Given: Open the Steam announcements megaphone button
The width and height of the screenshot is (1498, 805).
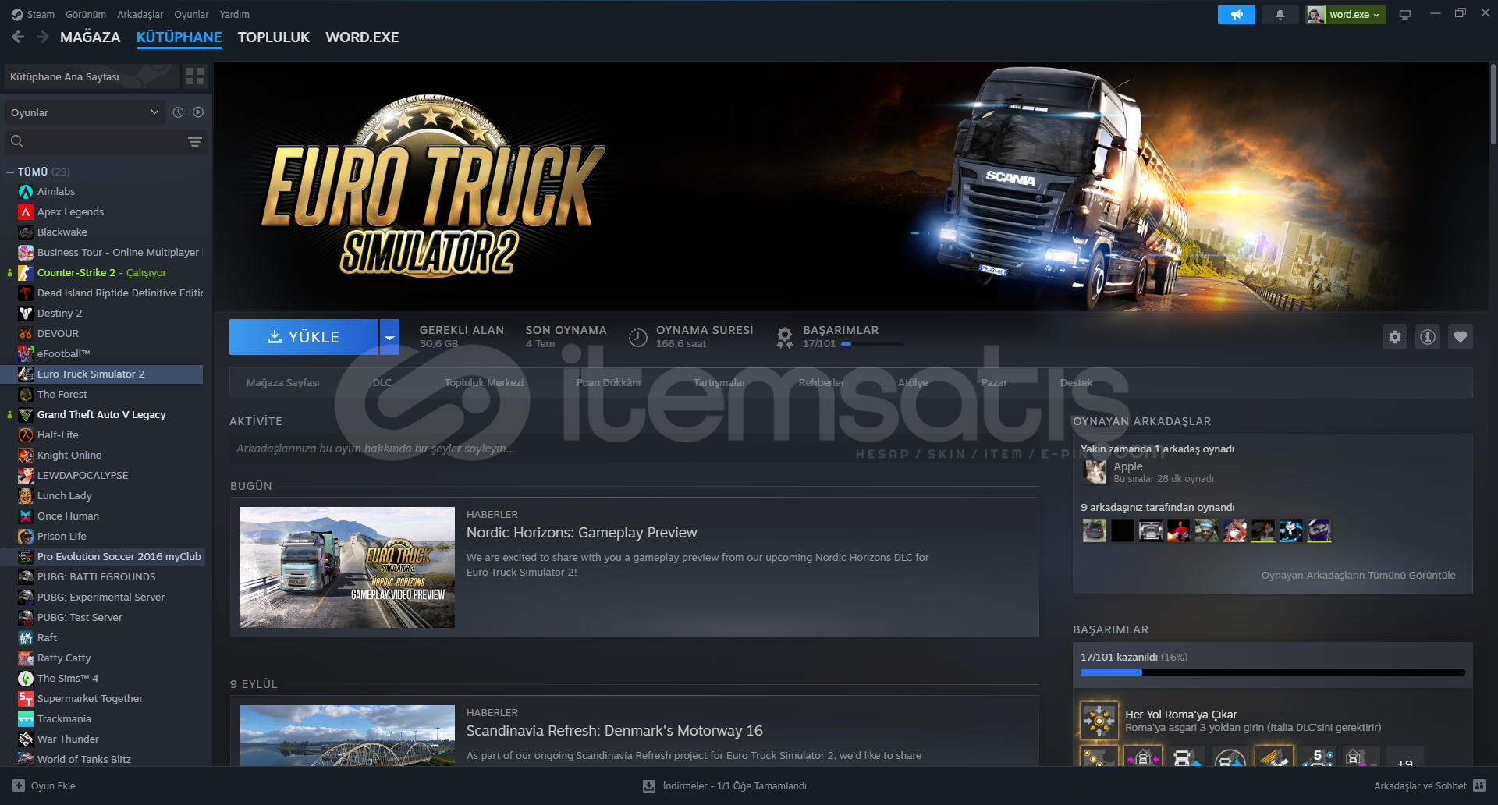Looking at the screenshot, I should point(1236,15).
